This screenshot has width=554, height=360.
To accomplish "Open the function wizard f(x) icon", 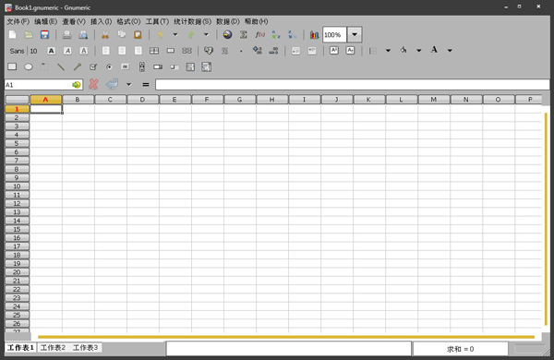I will 260,35.
